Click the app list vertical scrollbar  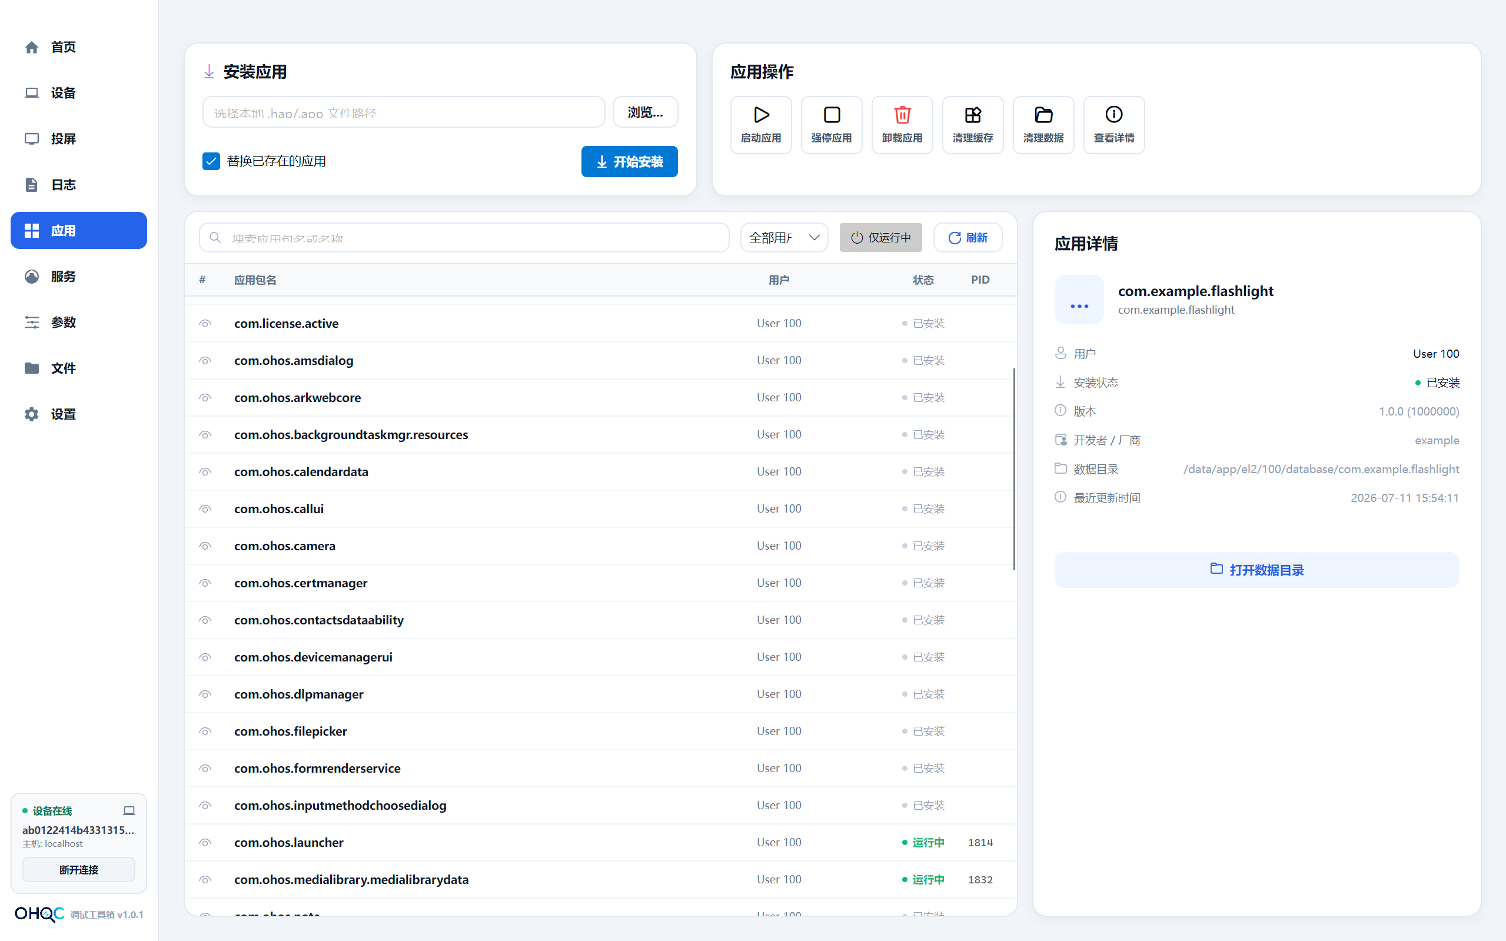pyautogui.click(x=1014, y=469)
